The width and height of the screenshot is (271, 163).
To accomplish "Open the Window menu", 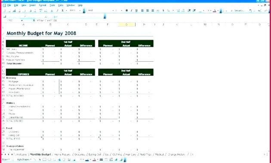I will point(71,5).
